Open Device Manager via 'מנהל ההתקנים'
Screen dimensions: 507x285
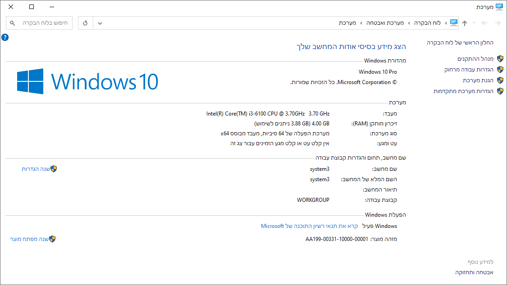point(475,59)
